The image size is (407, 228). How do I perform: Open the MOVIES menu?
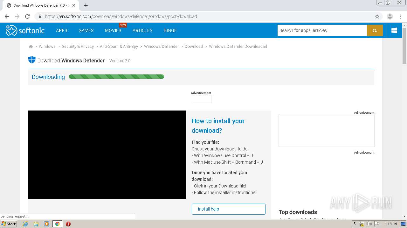coord(113,30)
